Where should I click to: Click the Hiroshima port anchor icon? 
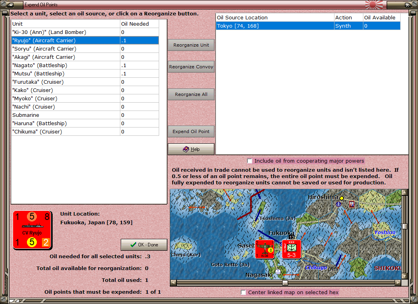pos(338,204)
